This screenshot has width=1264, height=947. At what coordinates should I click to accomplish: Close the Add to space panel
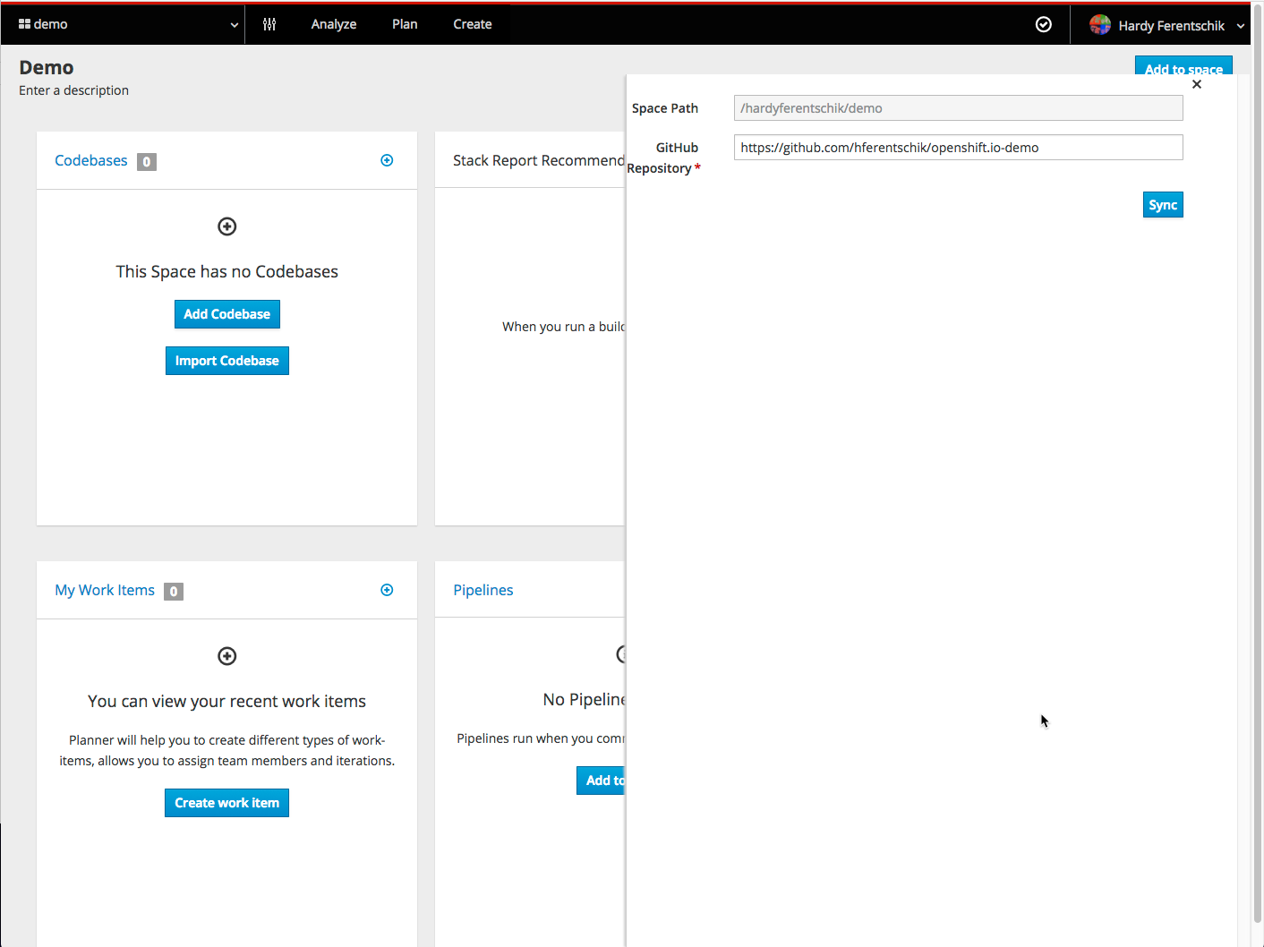pyautogui.click(x=1197, y=83)
